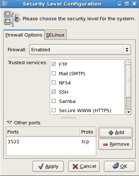
Task: Switch to the SELinux tab
Action: (55, 35)
